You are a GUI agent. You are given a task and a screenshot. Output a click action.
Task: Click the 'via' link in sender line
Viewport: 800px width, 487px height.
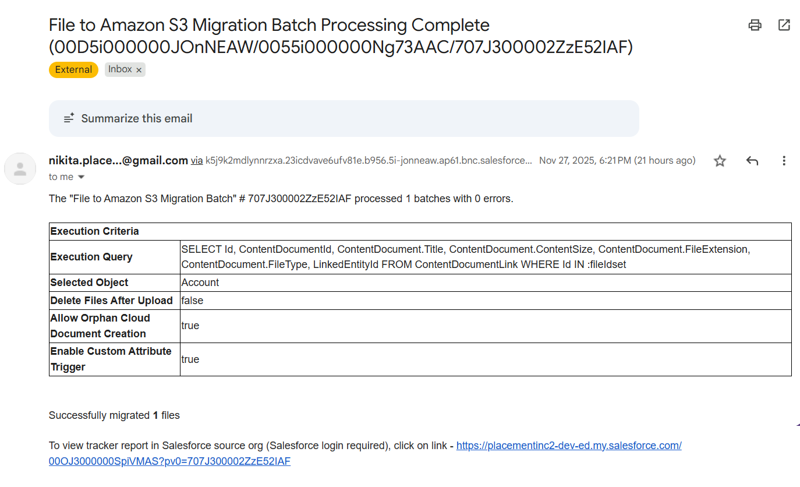tap(197, 161)
